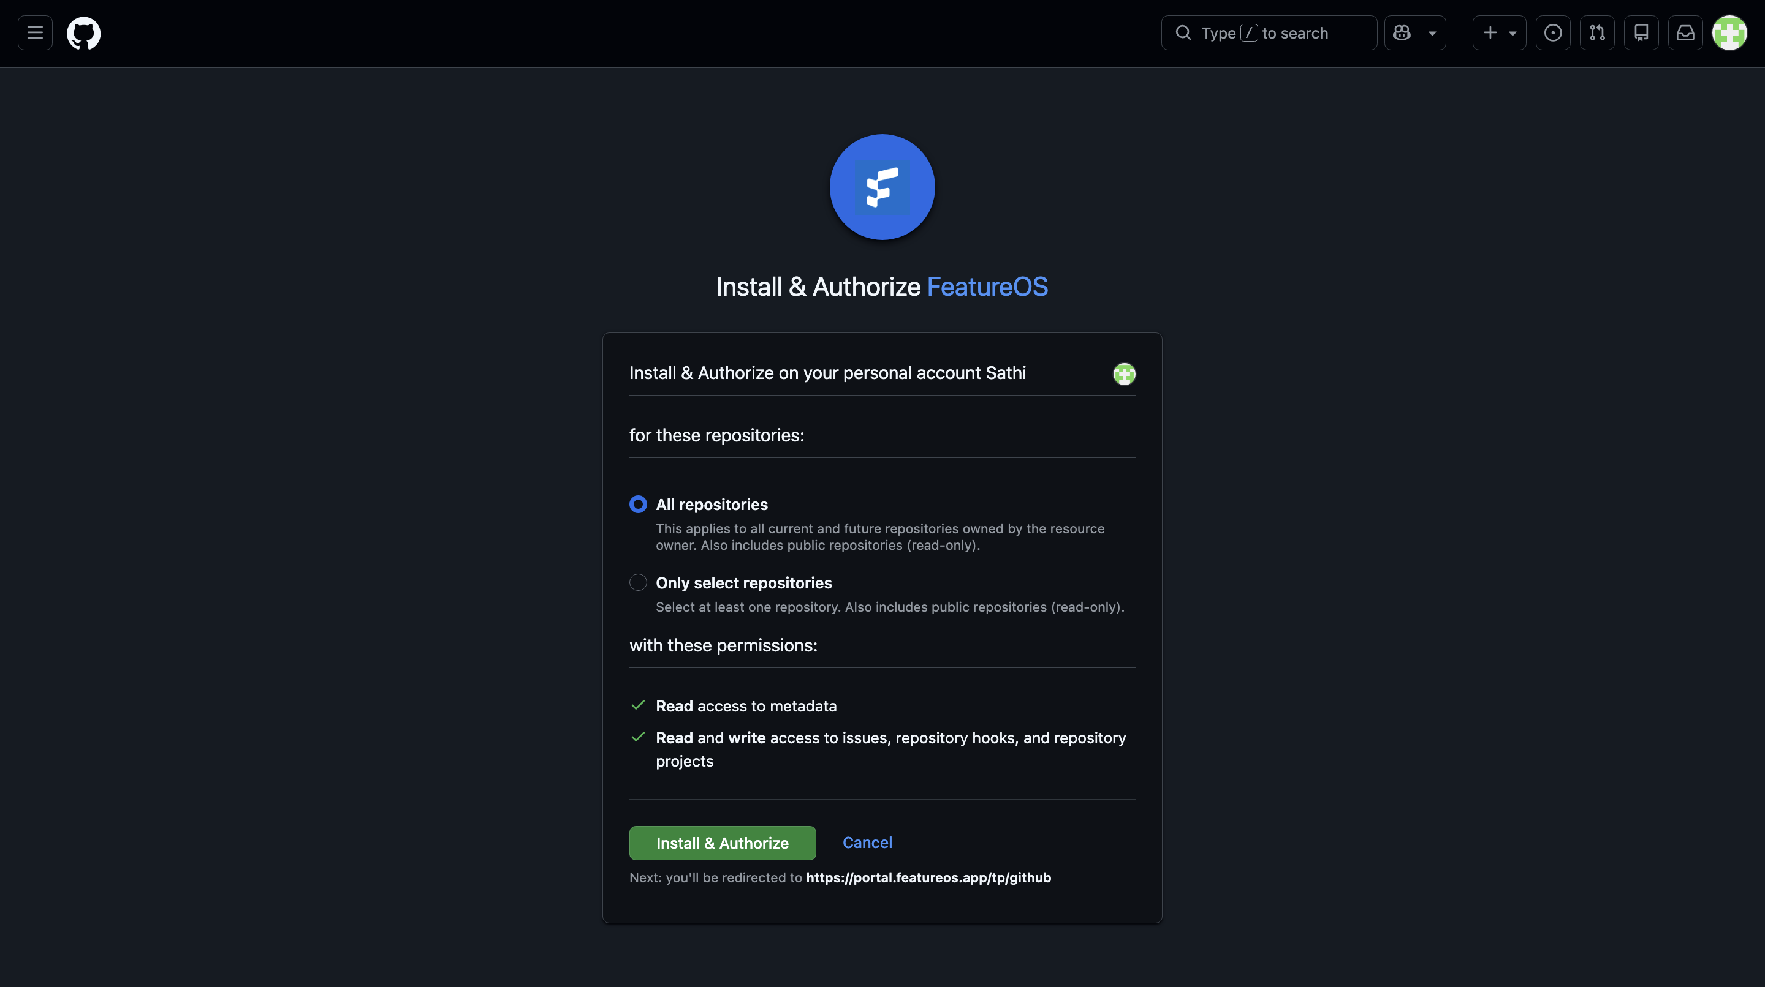Click the Only select repositories label
Screen dimensions: 1765x987
(743, 582)
